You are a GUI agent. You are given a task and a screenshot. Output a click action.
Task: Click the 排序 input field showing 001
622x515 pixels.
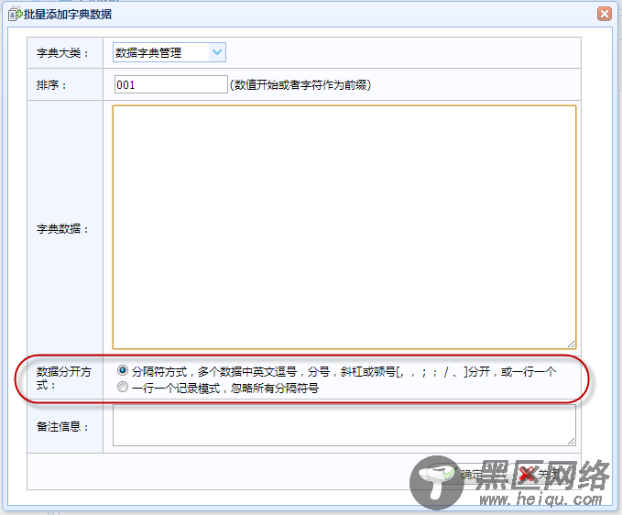[x=170, y=84]
